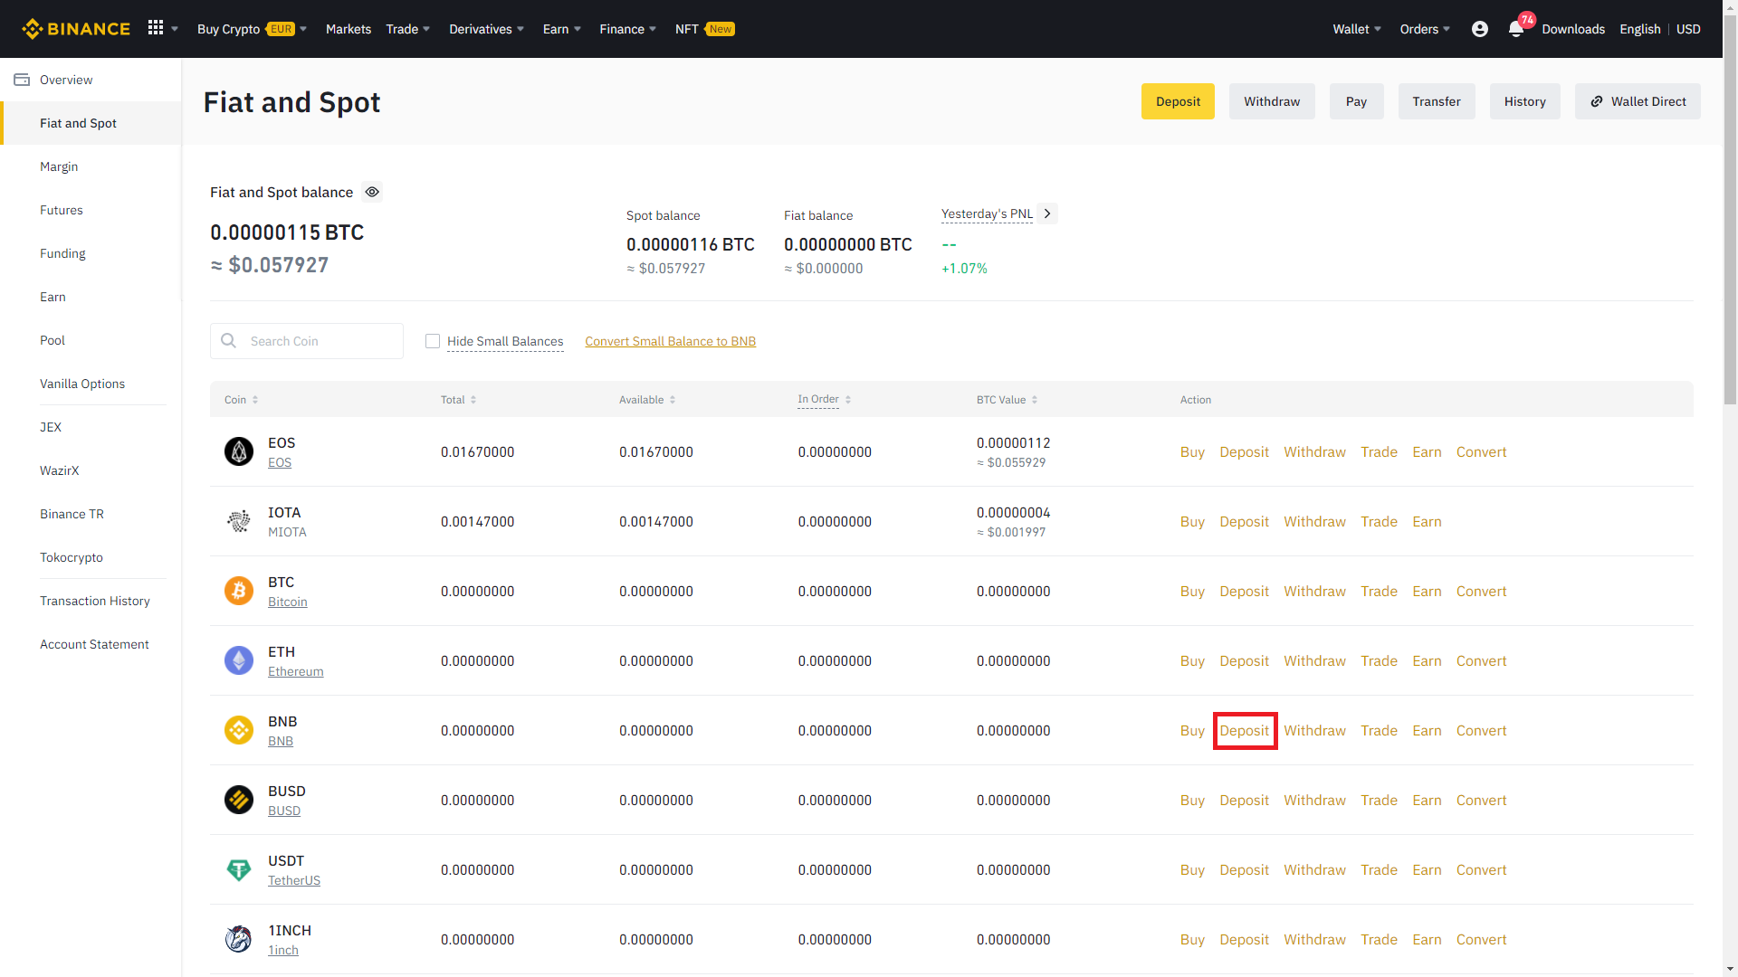
Task: Click the Binance logo
Action: tap(76, 29)
